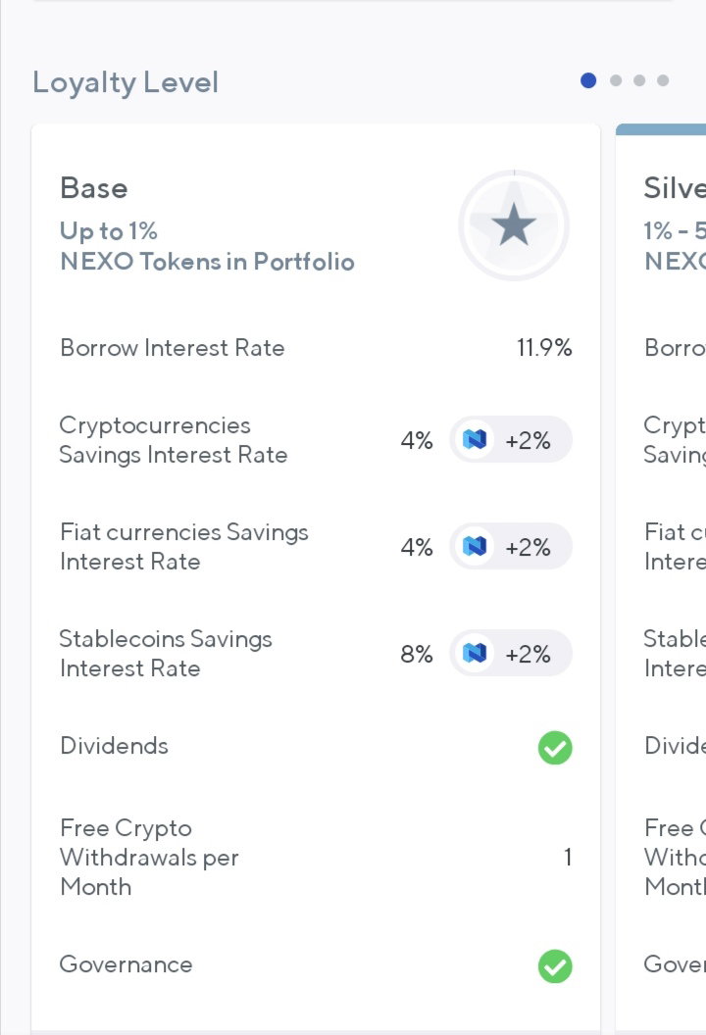Go to the second loyalty level dot

pos(616,80)
